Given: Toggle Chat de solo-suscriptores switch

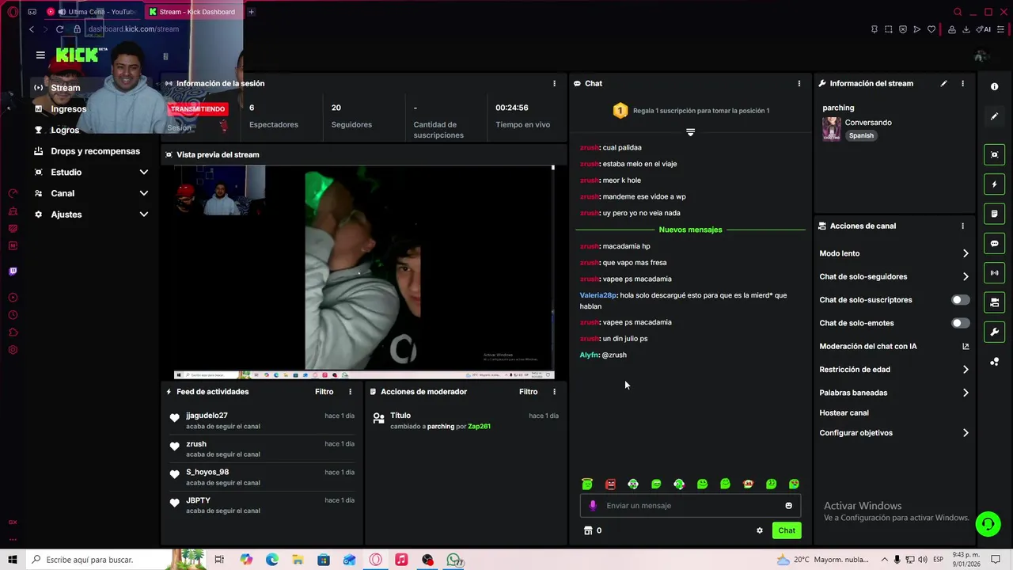Looking at the screenshot, I should [960, 300].
